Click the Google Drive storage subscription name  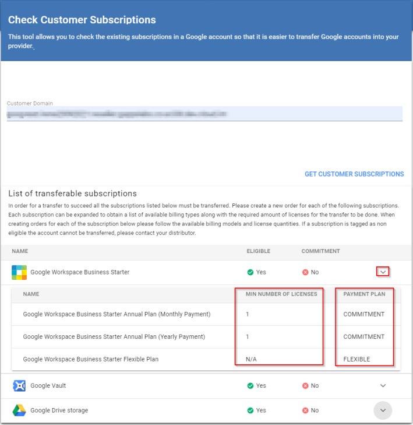click(59, 410)
